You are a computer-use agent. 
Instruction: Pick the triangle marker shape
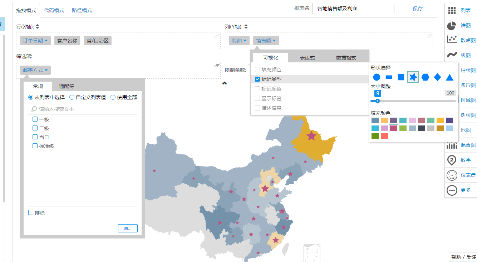pyautogui.click(x=449, y=77)
